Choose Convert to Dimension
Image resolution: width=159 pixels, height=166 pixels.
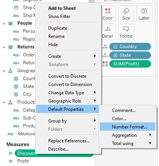point(70,85)
